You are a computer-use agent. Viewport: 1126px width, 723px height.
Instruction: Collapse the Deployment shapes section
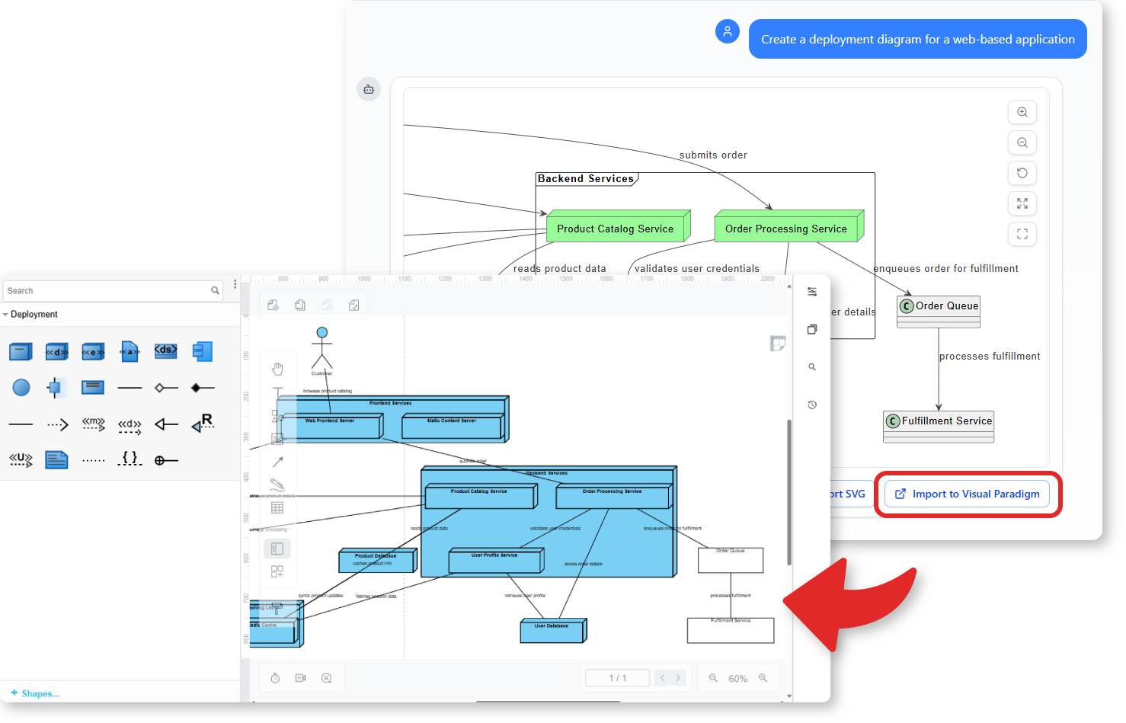coord(5,314)
